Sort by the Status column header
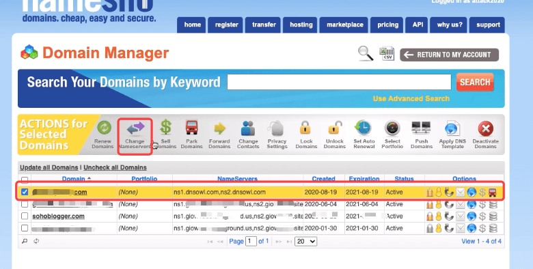The height and width of the screenshot is (269, 533). coord(404,179)
